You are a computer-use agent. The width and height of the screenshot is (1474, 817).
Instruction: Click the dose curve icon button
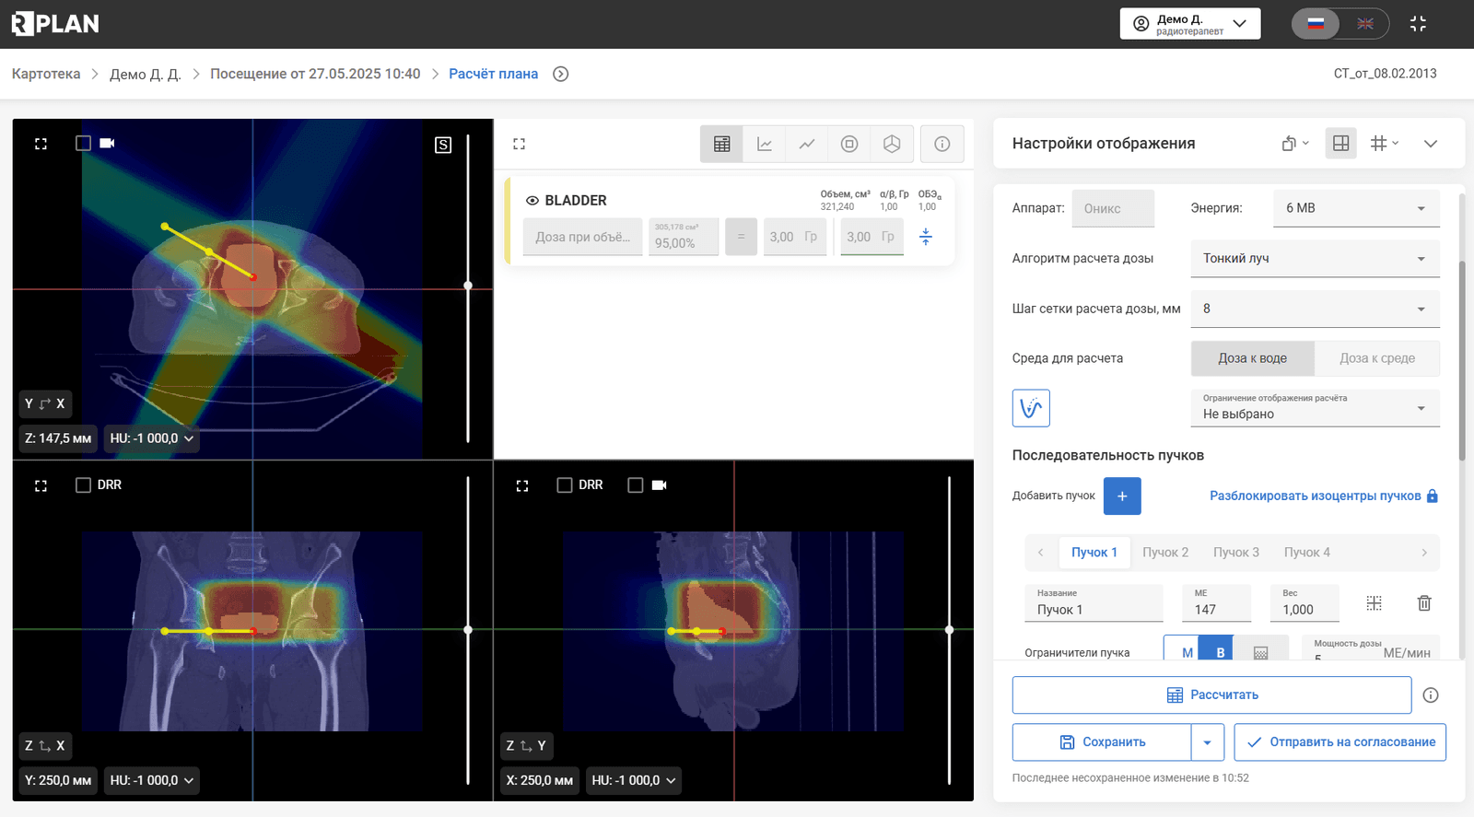(1031, 408)
